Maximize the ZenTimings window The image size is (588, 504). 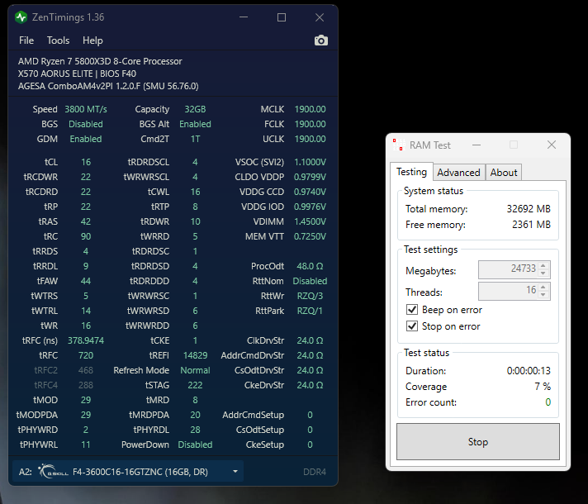[x=282, y=17]
